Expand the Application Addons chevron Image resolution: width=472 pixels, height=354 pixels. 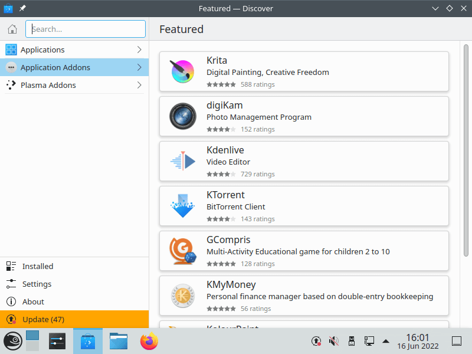139,67
